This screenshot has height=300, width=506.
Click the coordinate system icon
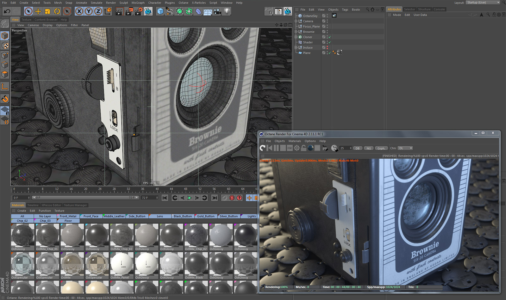[x=108, y=11]
